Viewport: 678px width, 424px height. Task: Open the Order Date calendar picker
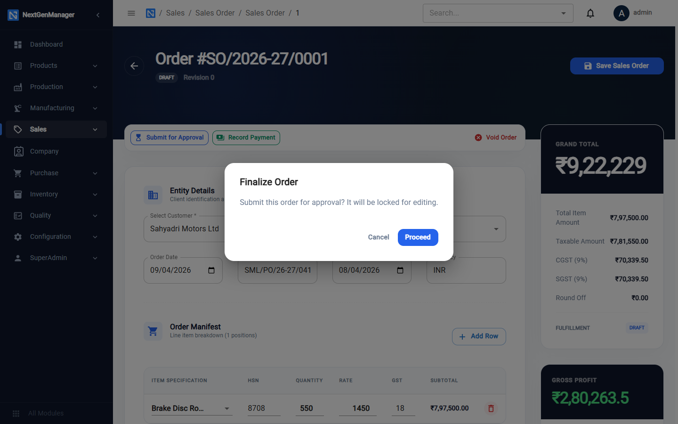(211, 270)
